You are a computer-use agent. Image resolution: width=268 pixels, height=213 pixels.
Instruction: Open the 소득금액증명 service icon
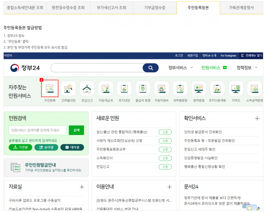pos(255,88)
